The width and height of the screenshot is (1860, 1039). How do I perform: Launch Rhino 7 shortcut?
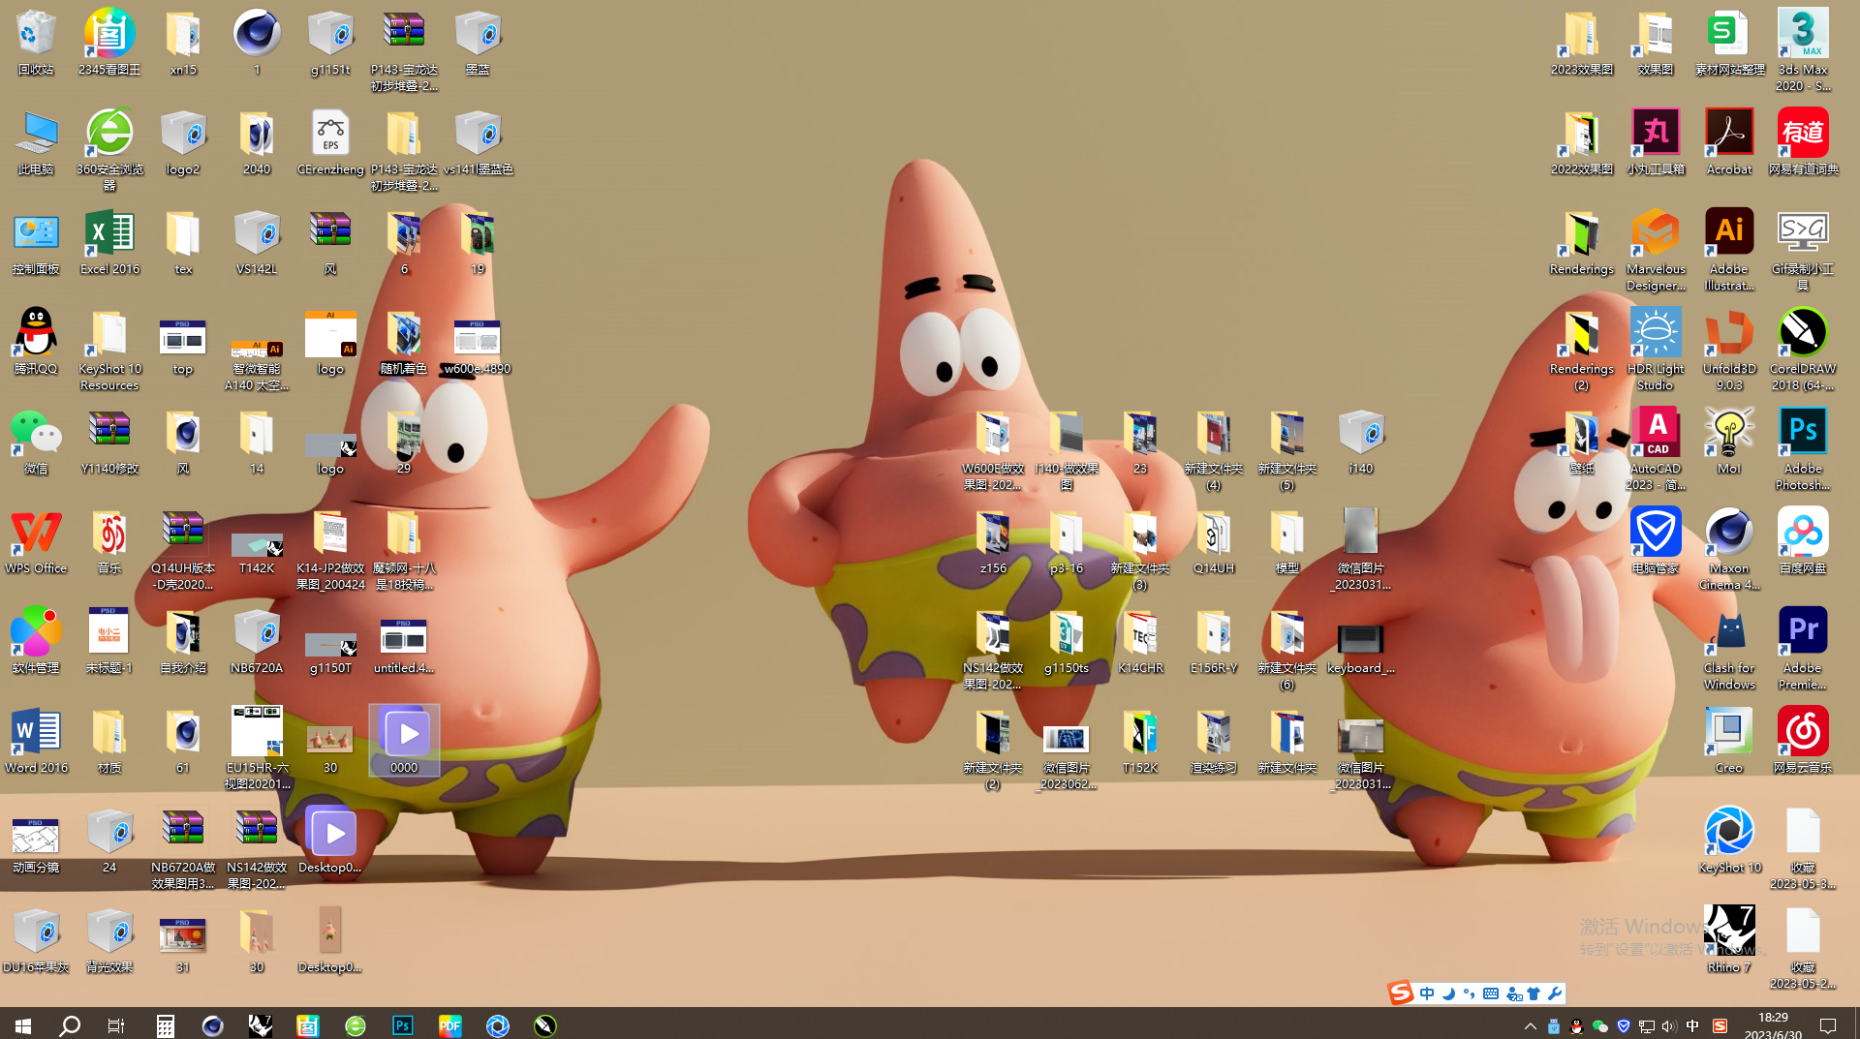coord(1729,941)
